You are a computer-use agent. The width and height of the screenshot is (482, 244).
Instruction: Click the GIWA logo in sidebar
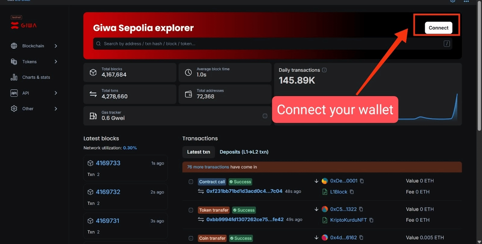pyautogui.click(x=23, y=25)
